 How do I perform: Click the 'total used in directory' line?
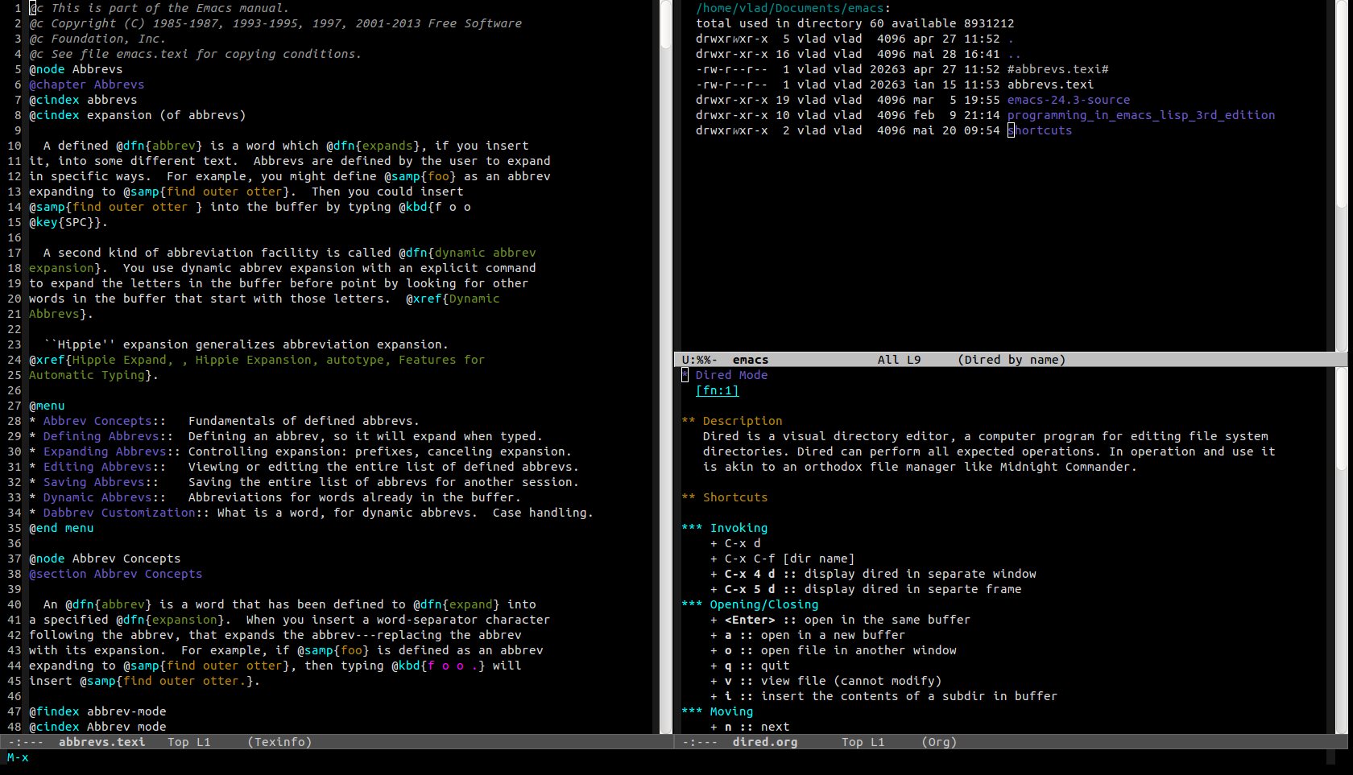tap(854, 23)
